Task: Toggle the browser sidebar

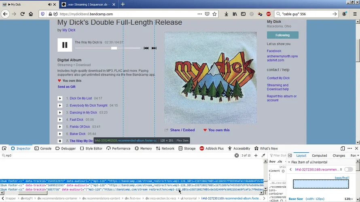Action: [x=243, y=14]
